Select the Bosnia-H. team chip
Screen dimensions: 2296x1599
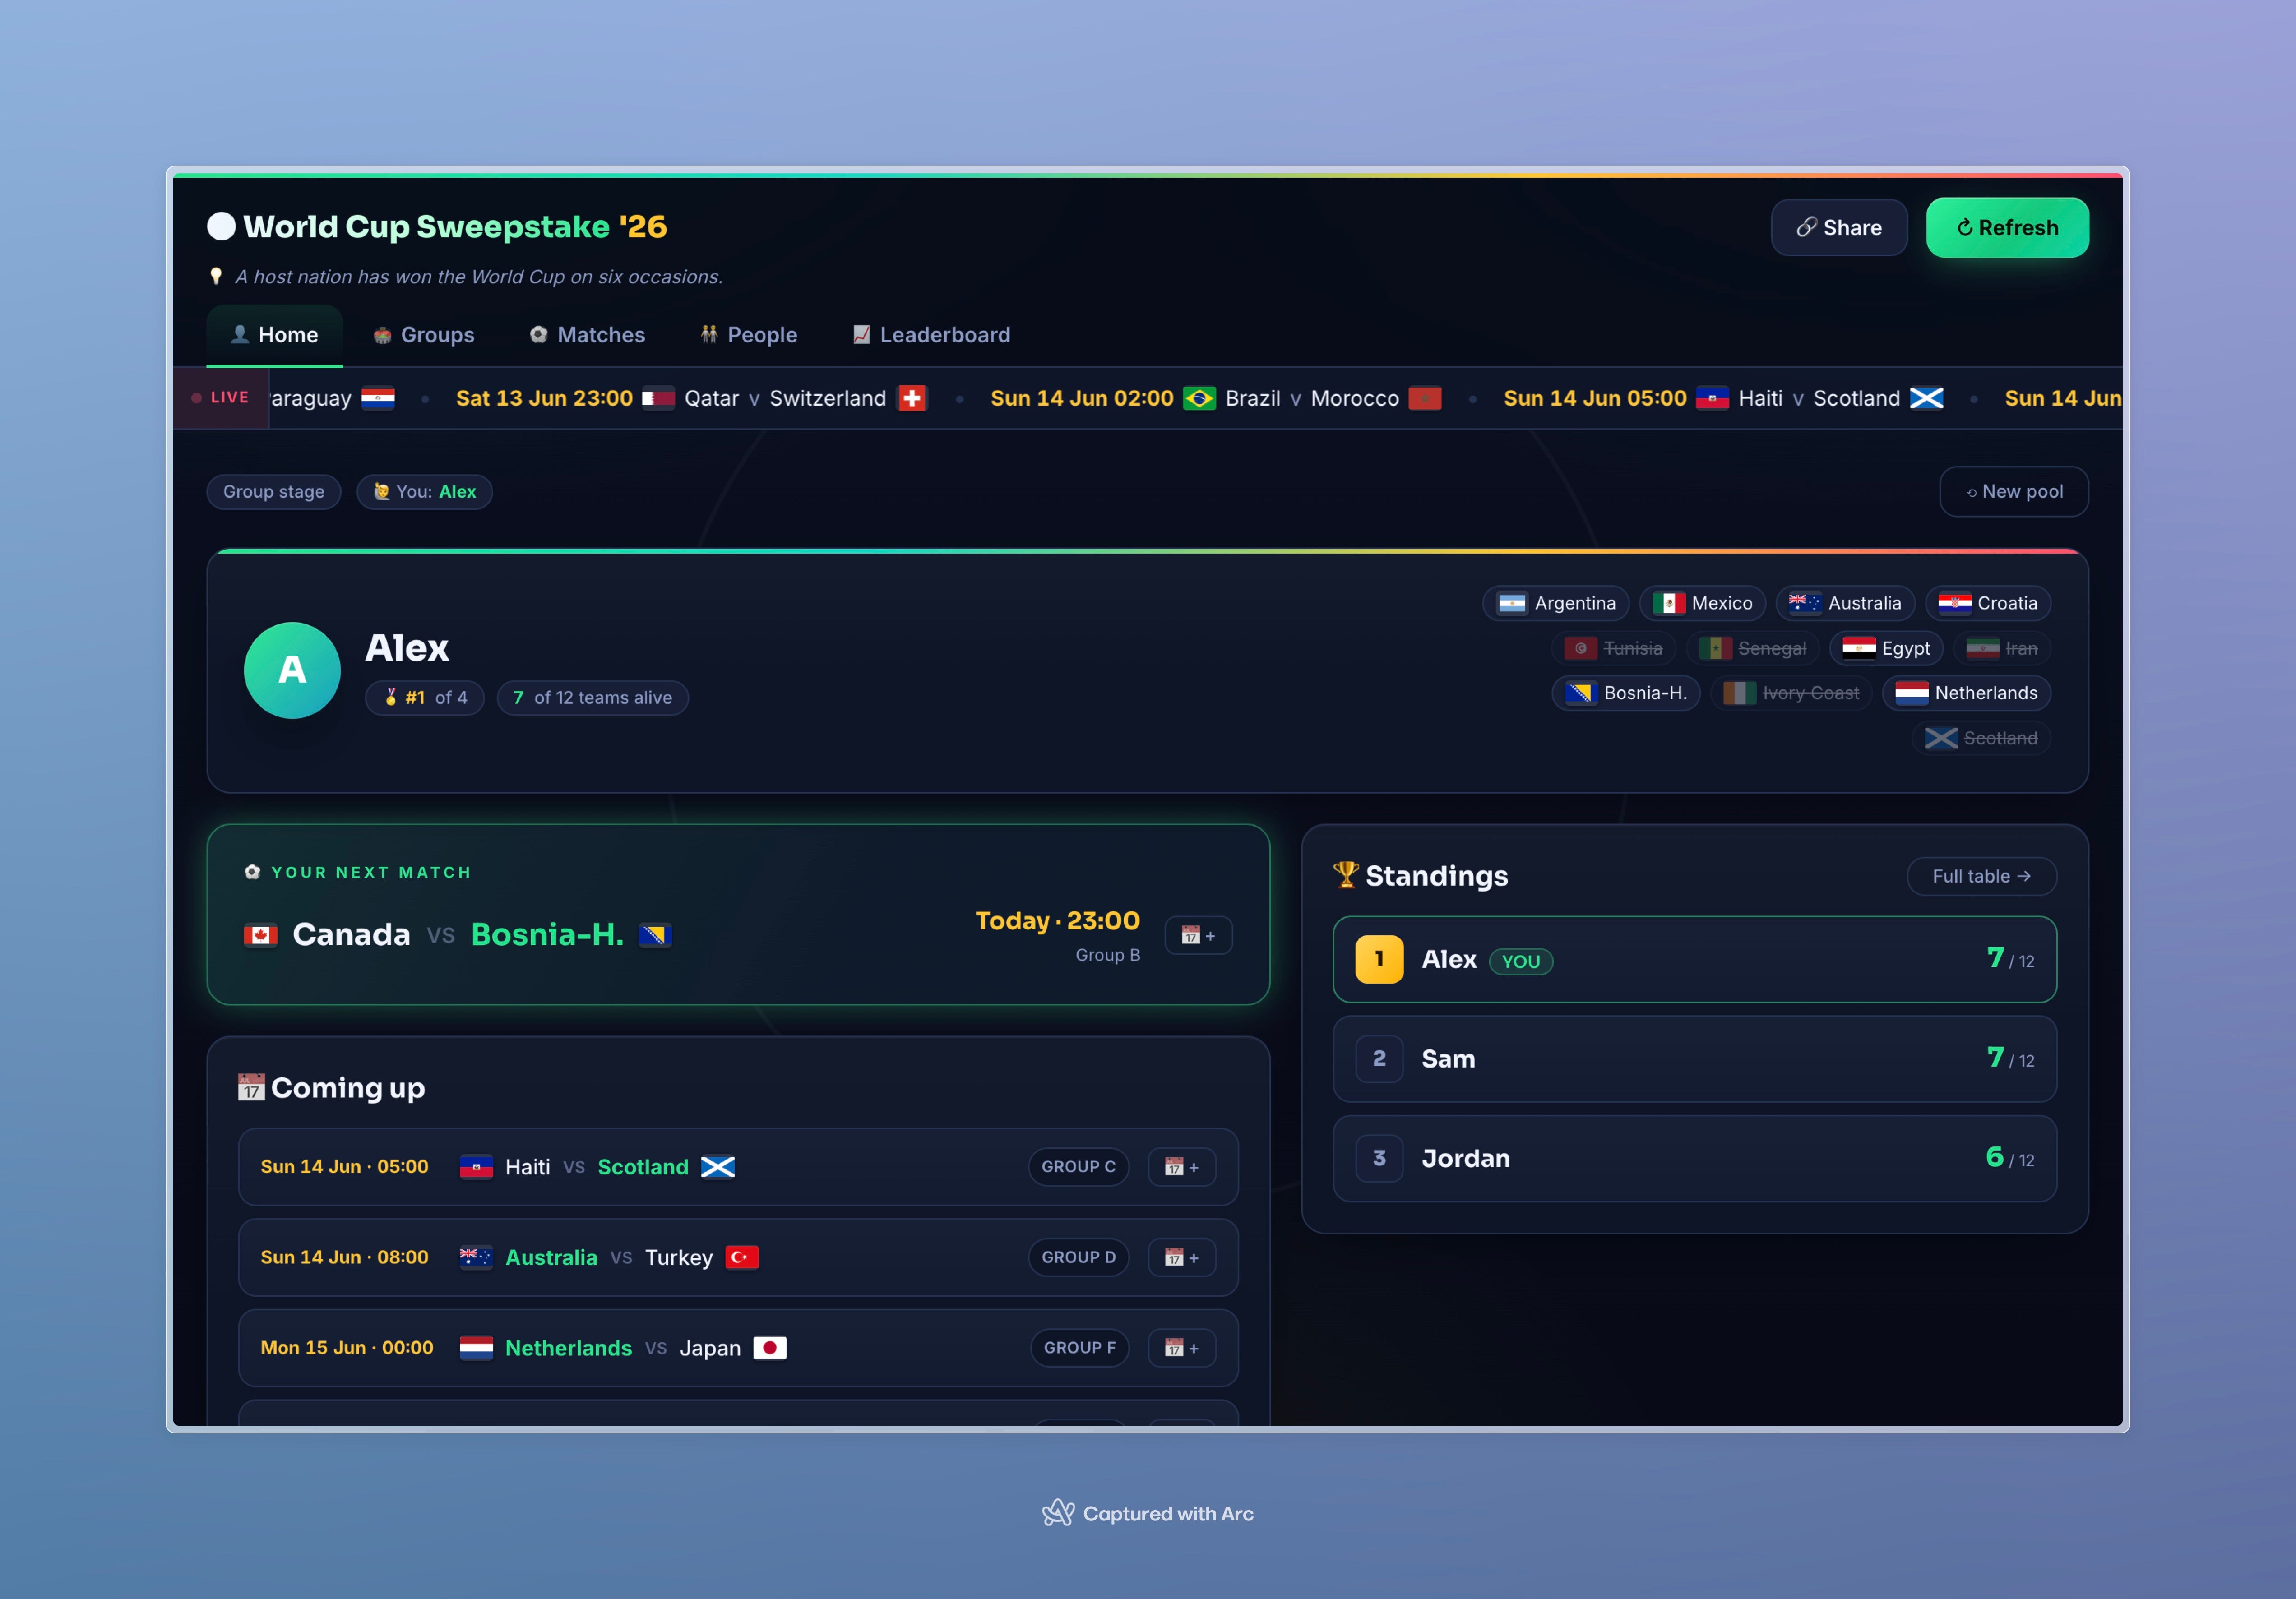pos(1626,693)
